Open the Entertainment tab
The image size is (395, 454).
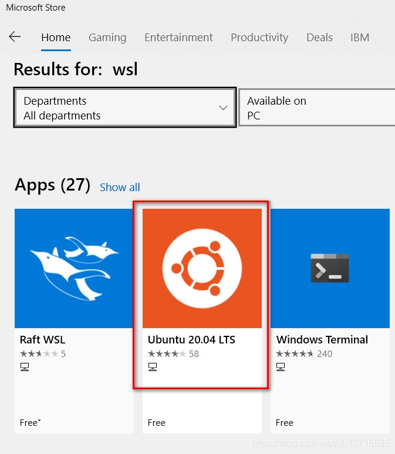[178, 38]
